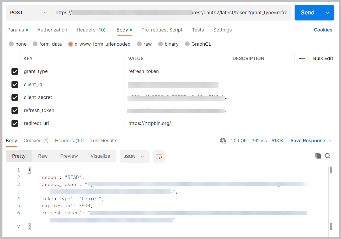This screenshot has width=341, height=239.
Task: Switch to the Tests tab
Action: tap(198, 30)
